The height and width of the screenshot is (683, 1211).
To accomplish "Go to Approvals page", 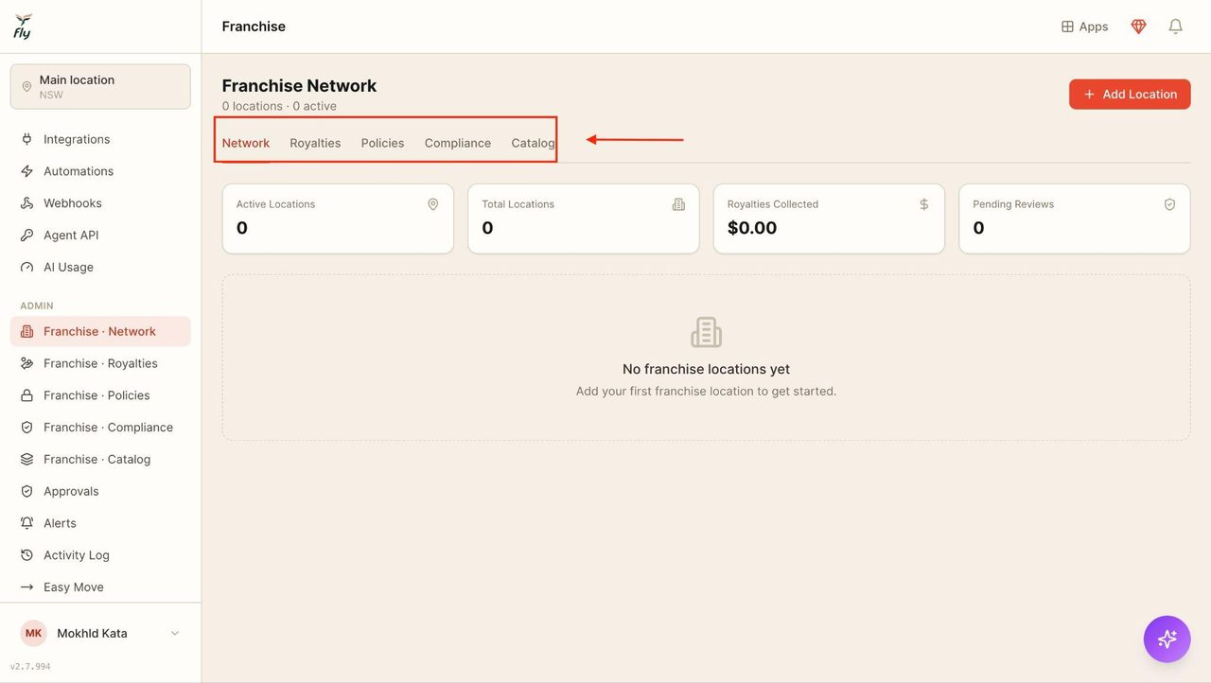I will 100,492.
